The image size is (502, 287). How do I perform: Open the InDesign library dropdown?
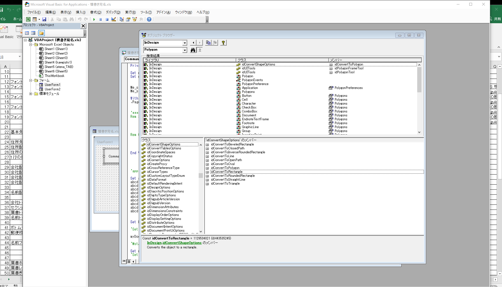pos(185,43)
